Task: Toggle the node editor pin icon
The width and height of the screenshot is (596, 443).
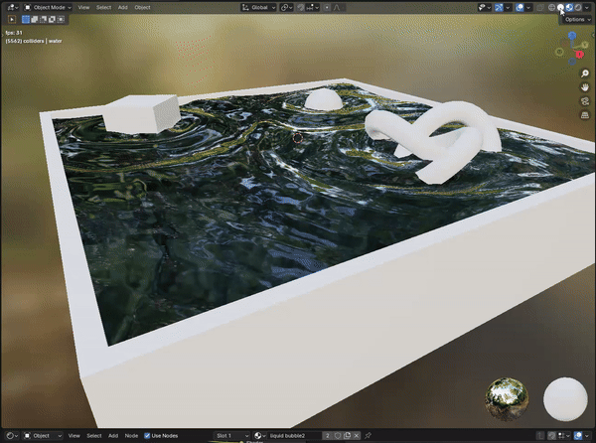Action: [x=368, y=436]
